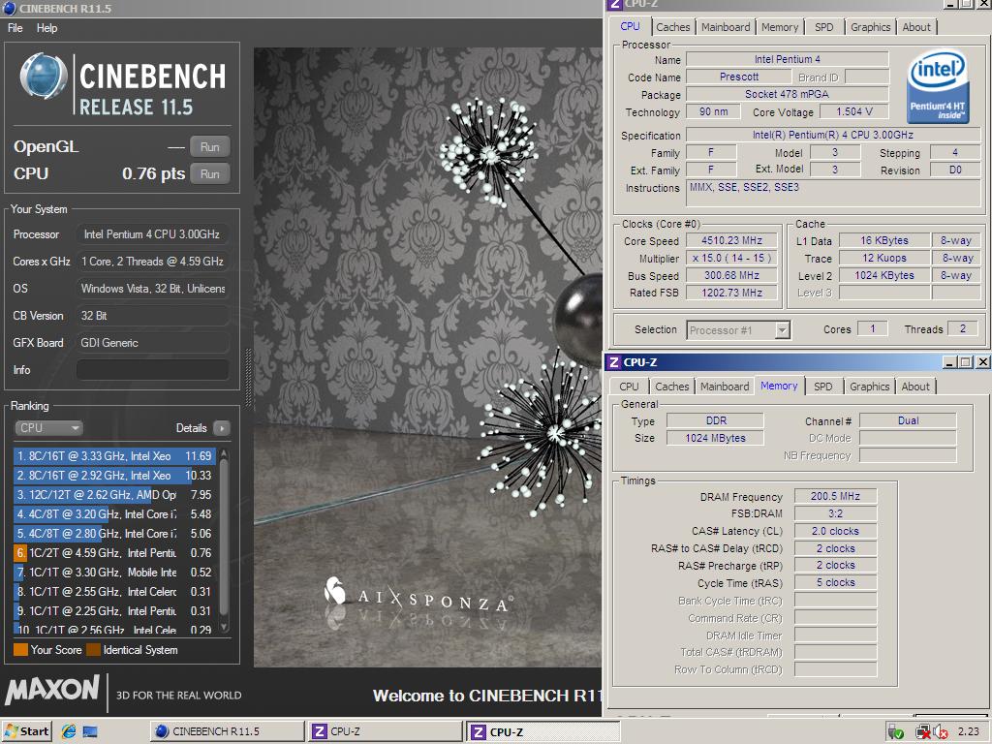
Task: Select ranking row 1C/2T @ 4.59 GHz
Action: 114,553
